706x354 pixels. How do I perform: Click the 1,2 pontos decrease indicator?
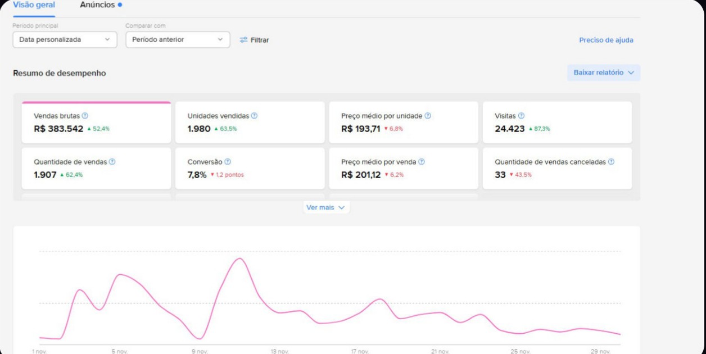pyautogui.click(x=227, y=175)
